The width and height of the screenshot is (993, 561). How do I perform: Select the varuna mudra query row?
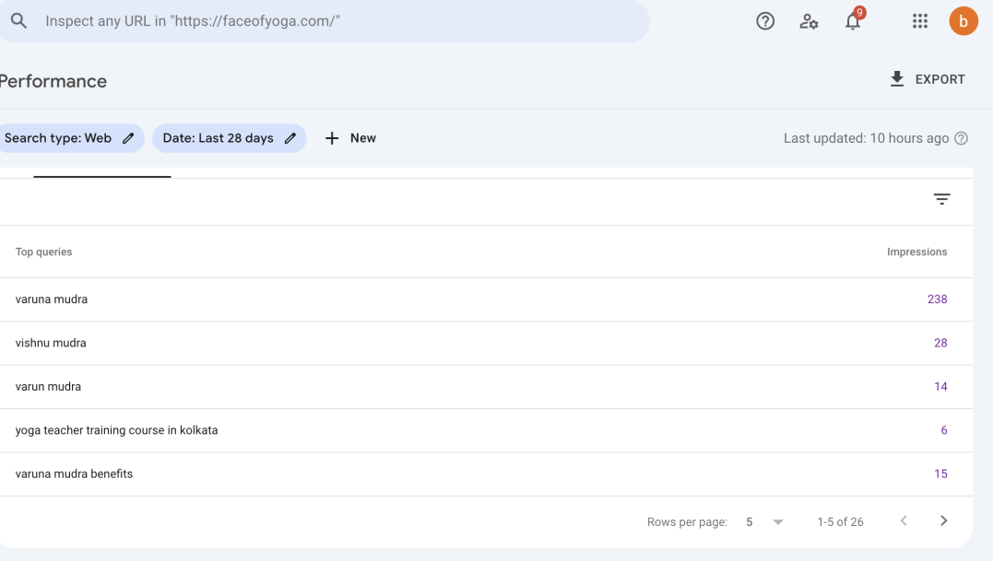tap(52, 299)
